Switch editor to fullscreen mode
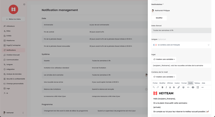 click(198, 87)
